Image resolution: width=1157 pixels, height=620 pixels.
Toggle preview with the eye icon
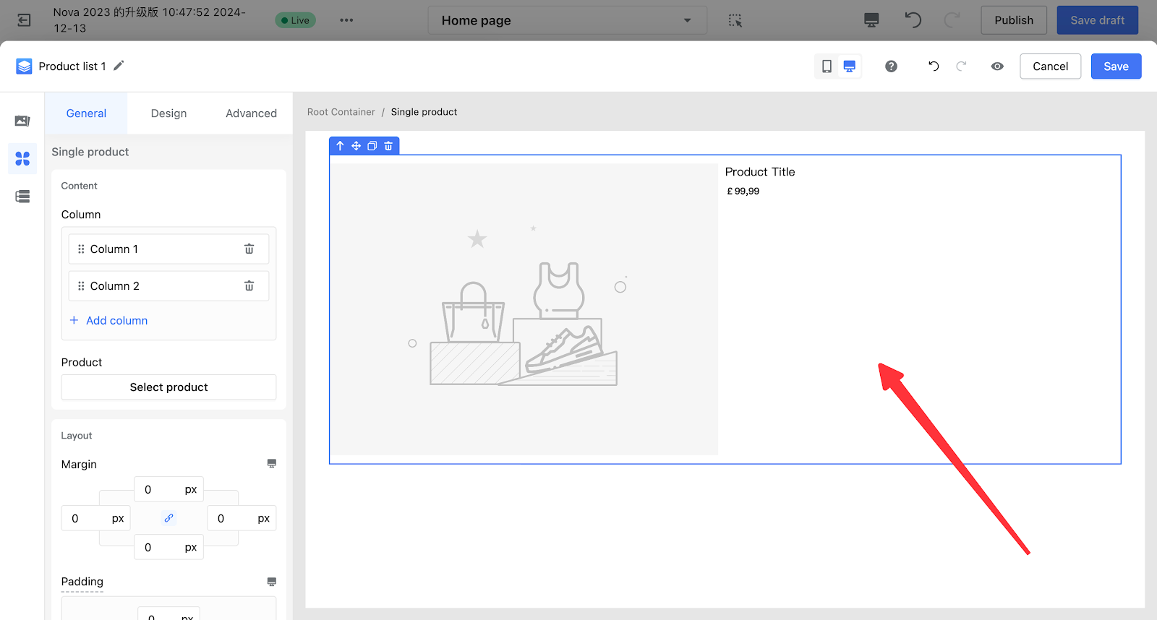coord(997,66)
